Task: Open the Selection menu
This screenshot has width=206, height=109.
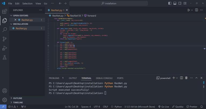Action: point(27,3)
